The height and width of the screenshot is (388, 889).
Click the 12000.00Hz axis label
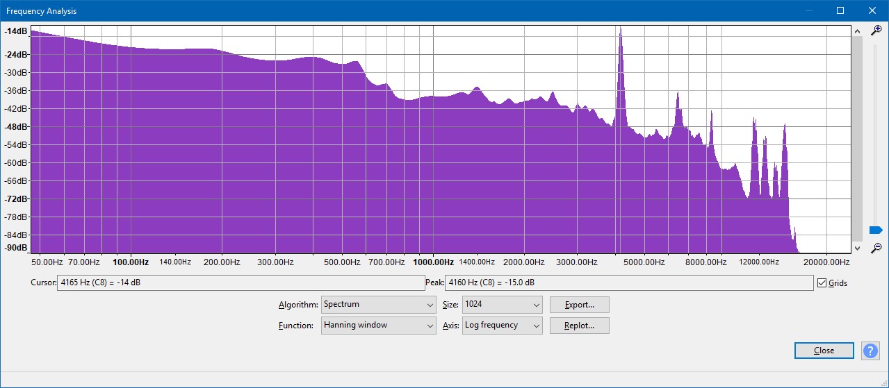759,262
